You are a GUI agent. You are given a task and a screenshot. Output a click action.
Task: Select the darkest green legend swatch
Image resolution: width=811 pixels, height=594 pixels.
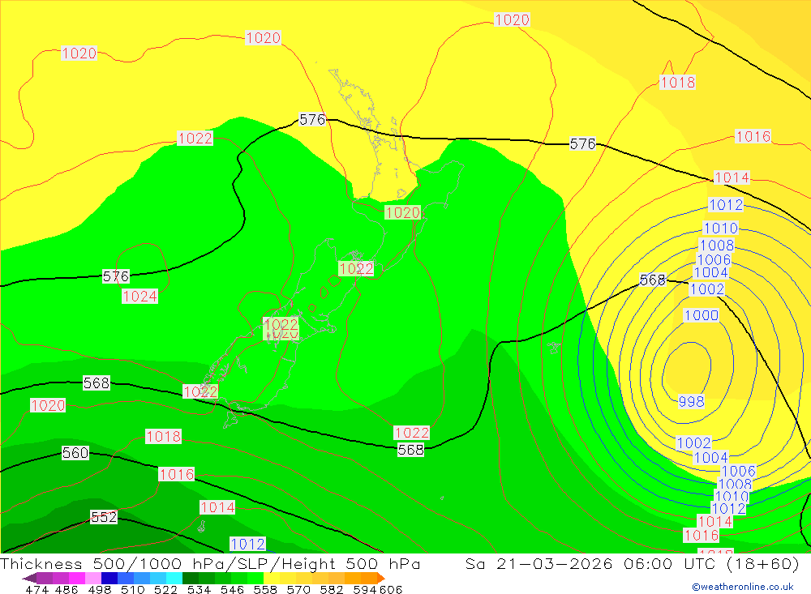click(x=191, y=578)
